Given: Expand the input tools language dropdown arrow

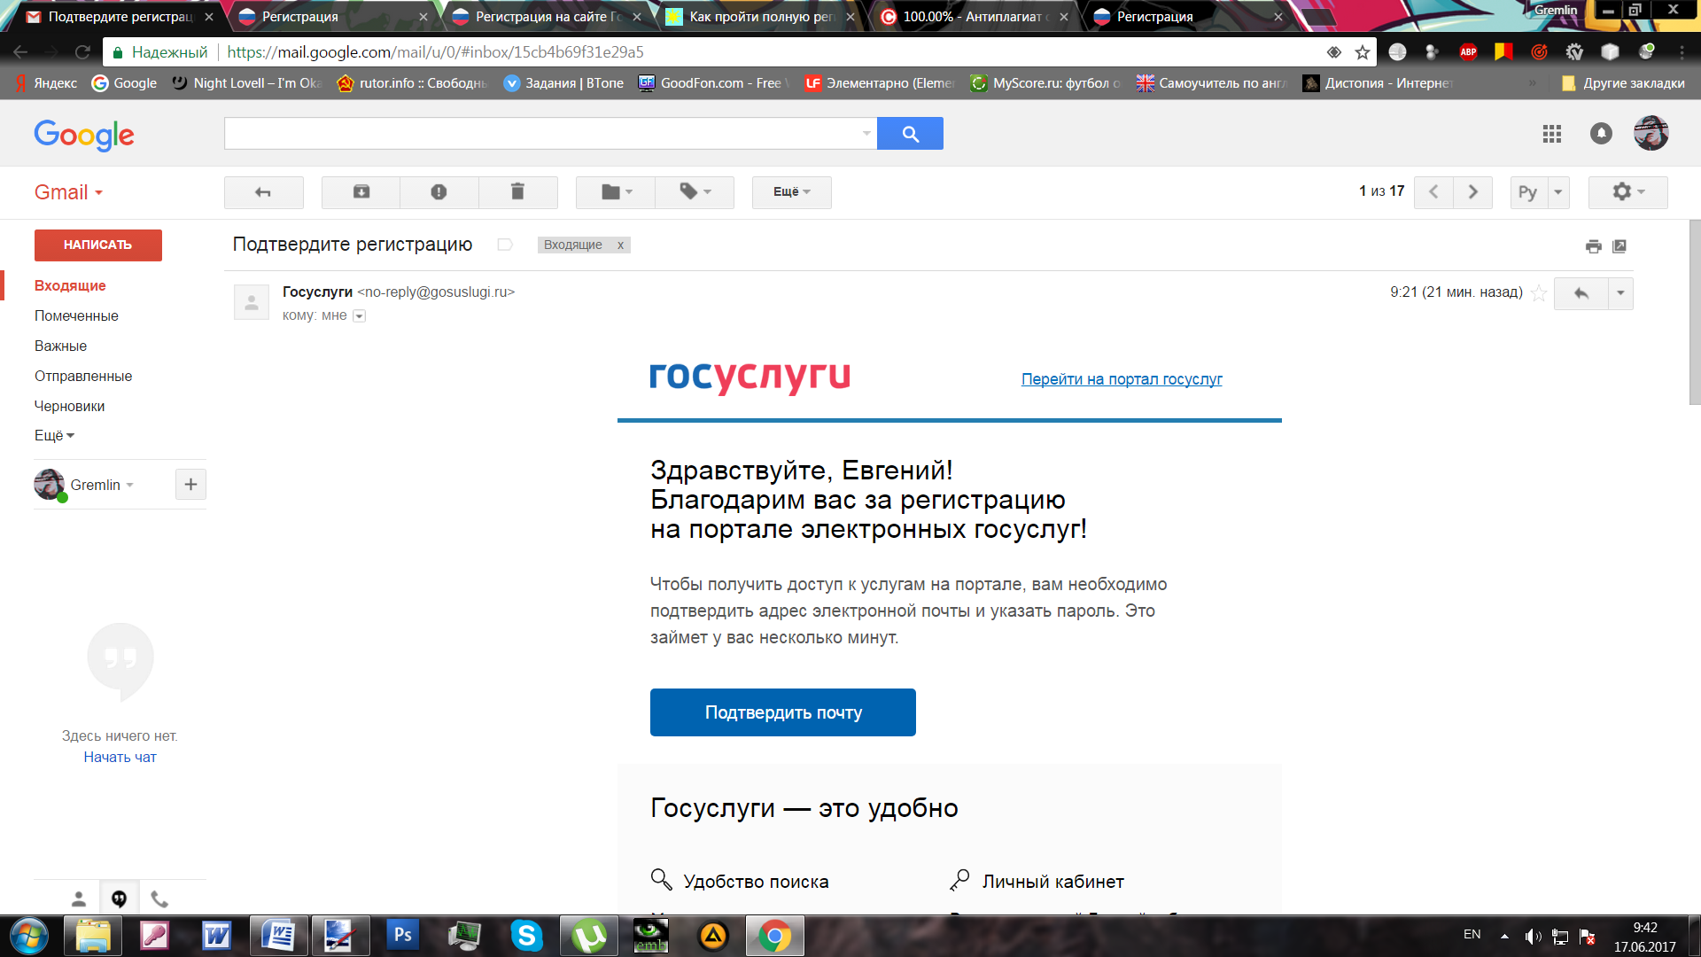Looking at the screenshot, I should [x=1558, y=192].
